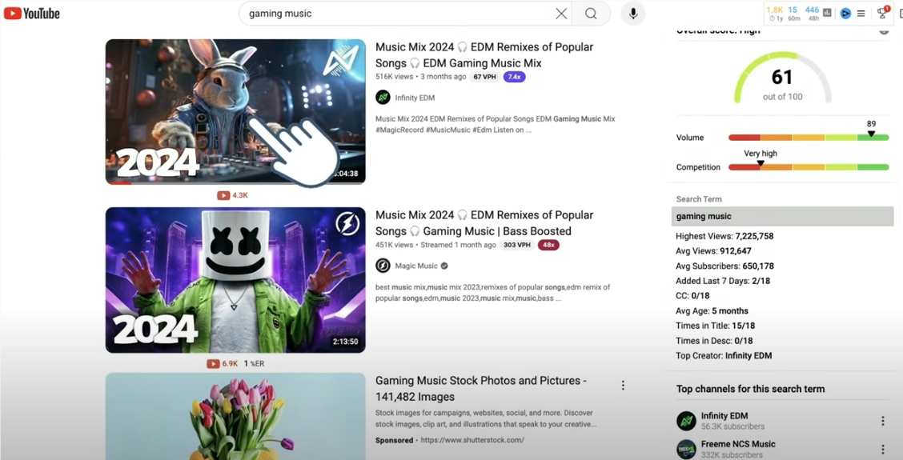Click the black marker on the Competition bar
This screenshot has height=460, width=903.
click(x=761, y=164)
